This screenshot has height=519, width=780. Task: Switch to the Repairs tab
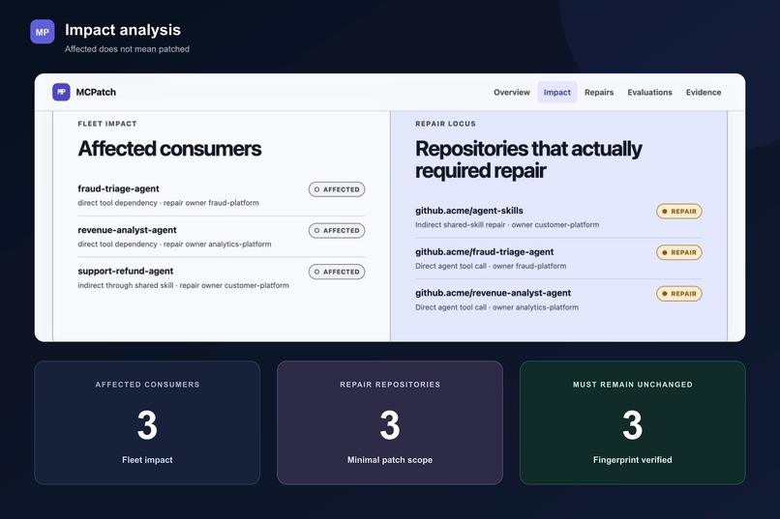599,93
